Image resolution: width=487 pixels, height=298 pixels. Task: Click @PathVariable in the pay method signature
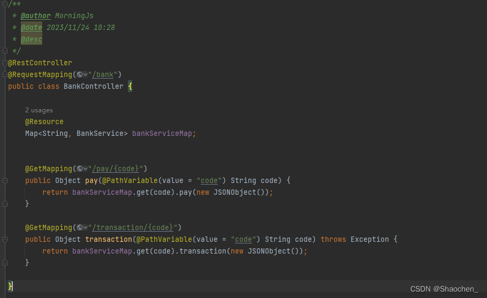point(130,180)
